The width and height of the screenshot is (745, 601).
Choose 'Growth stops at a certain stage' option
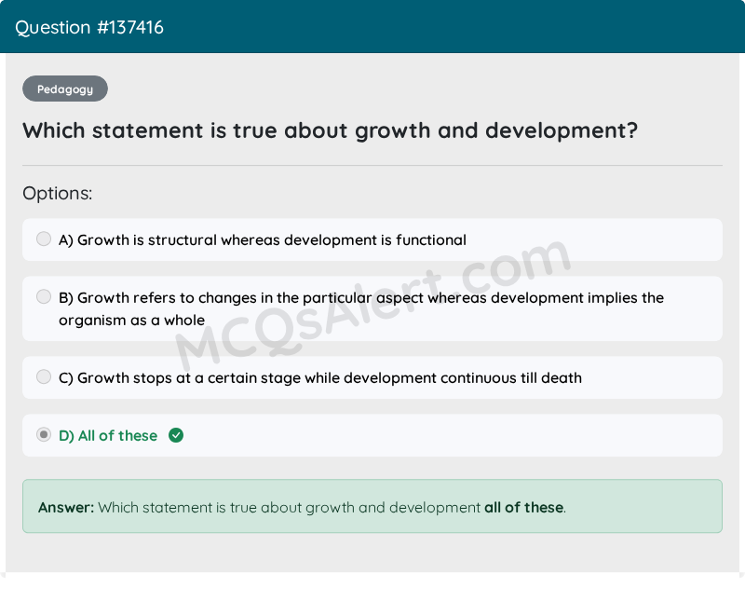tap(372, 377)
